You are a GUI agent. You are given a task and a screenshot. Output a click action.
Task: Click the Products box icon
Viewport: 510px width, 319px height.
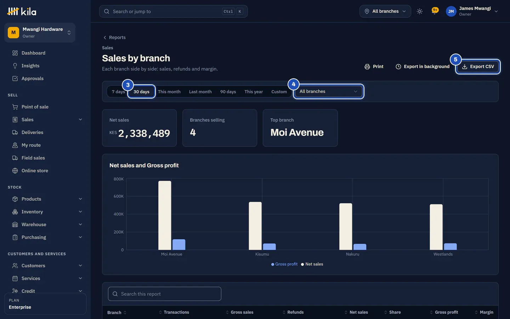(15, 199)
